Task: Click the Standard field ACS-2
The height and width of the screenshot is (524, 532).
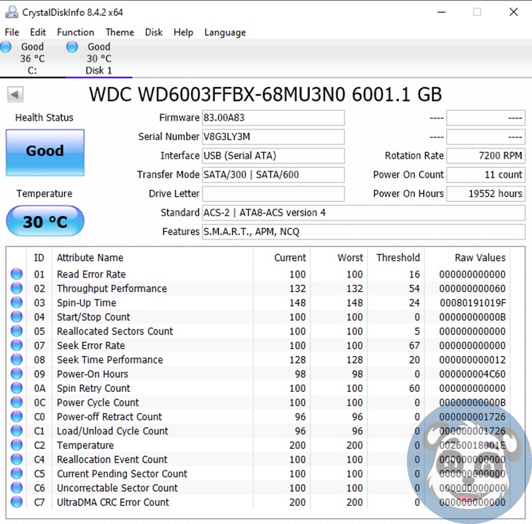Action: [x=363, y=213]
